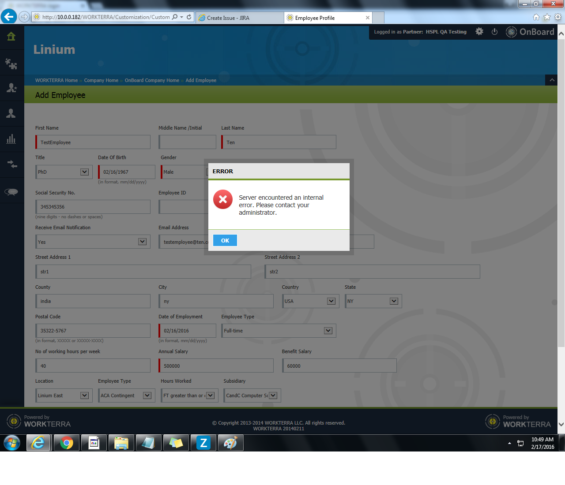Open the puzzle pieces sidebar icon
Image resolution: width=565 pixels, height=485 pixels.
tap(11, 64)
